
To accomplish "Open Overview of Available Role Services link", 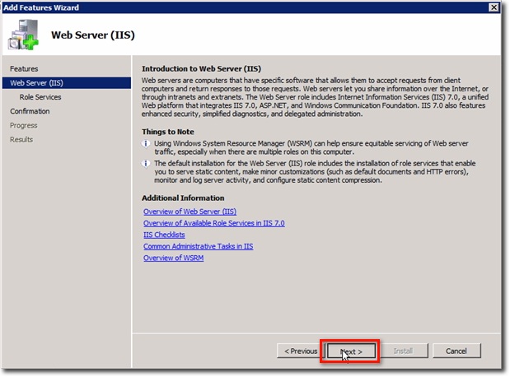I will coord(213,223).
